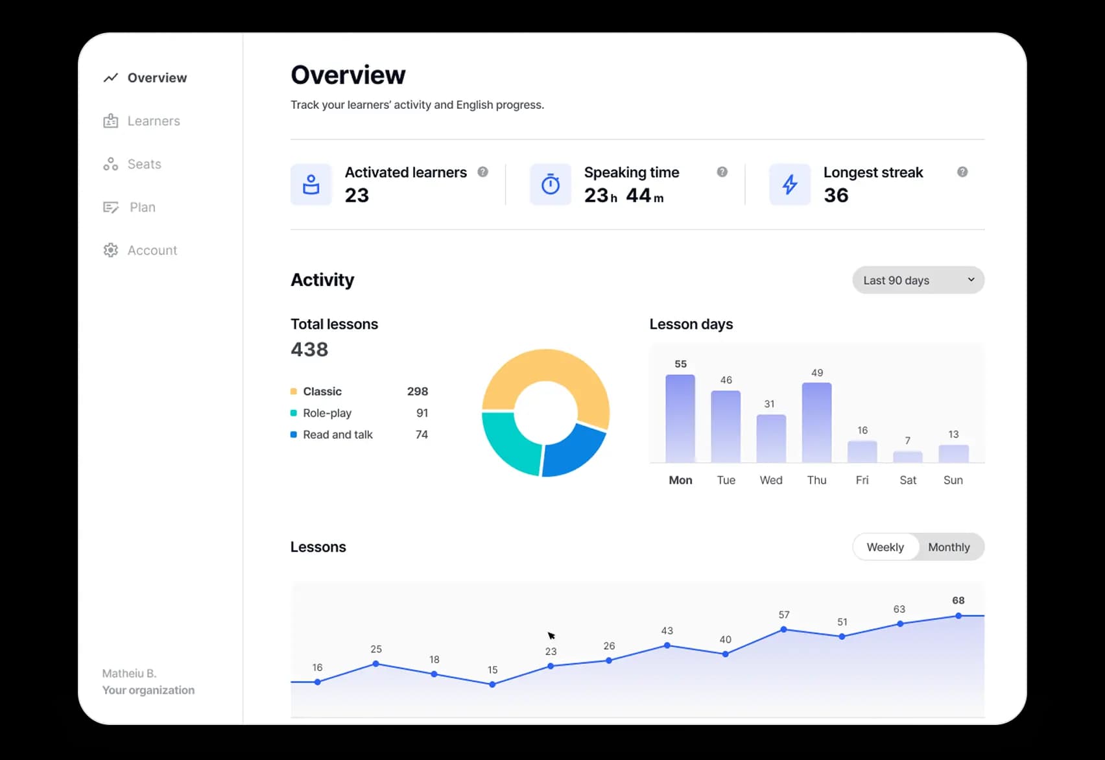Switch the Lessons chart to Monthly view

coord(949,547)
